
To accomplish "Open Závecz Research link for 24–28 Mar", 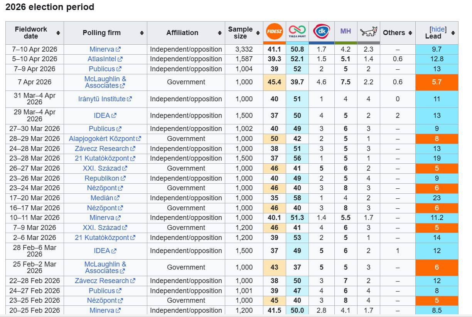I will coord(102,149).
